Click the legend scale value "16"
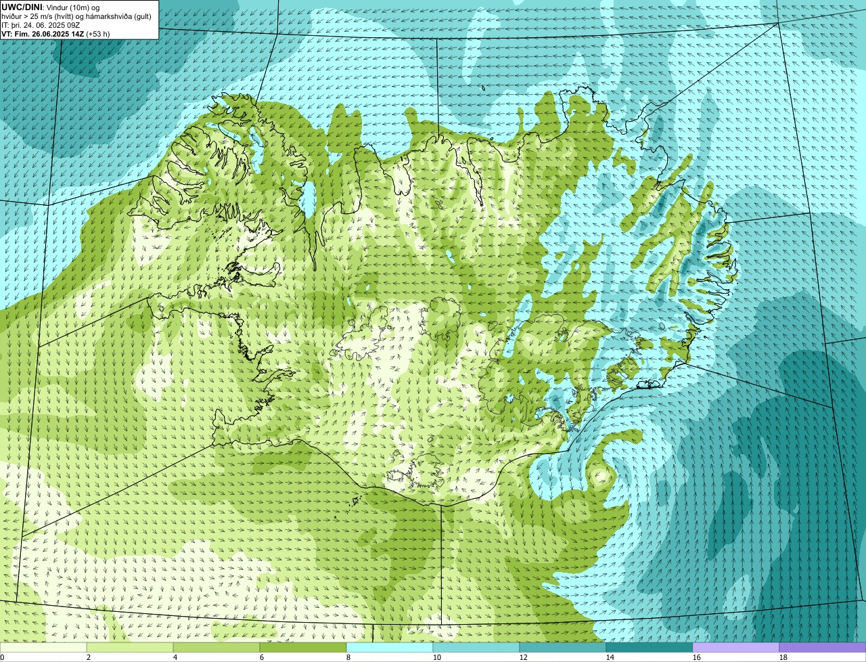Image resolution: width=866 pixels, height=662 pixels. pos(697,657)
